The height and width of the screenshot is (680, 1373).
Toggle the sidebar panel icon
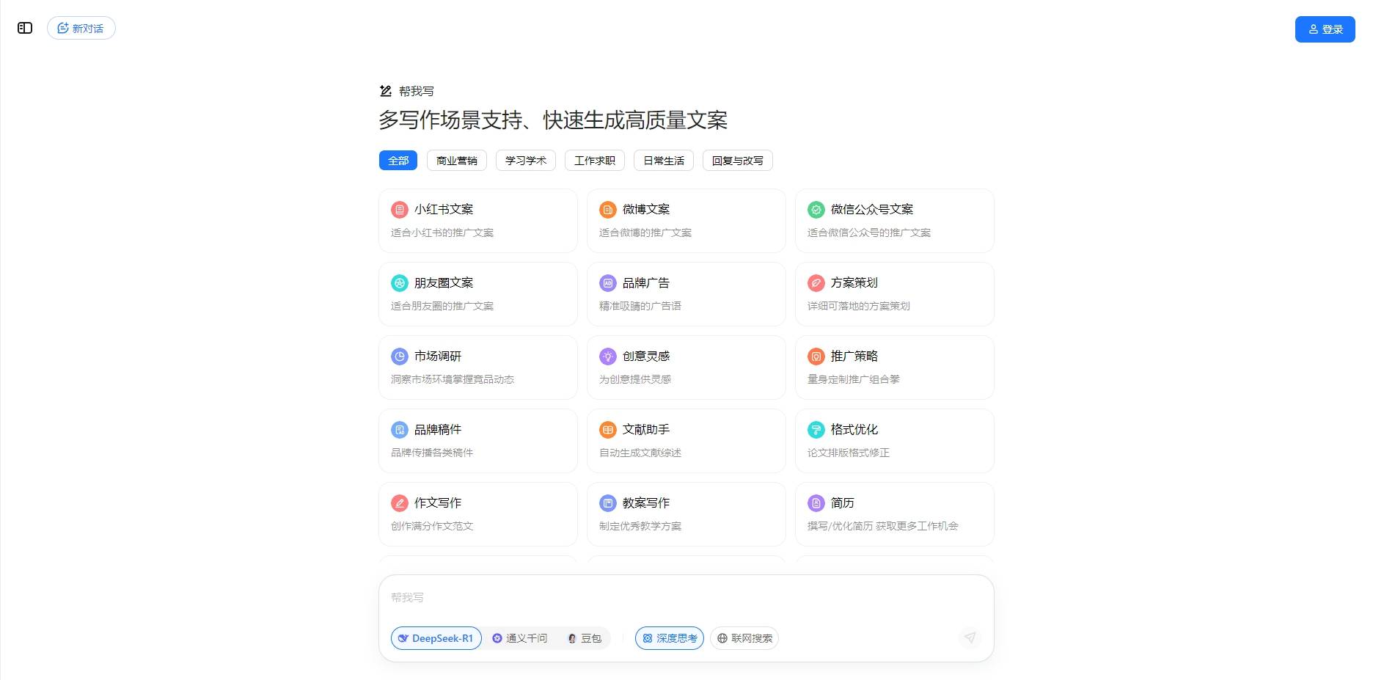point(25,28)
